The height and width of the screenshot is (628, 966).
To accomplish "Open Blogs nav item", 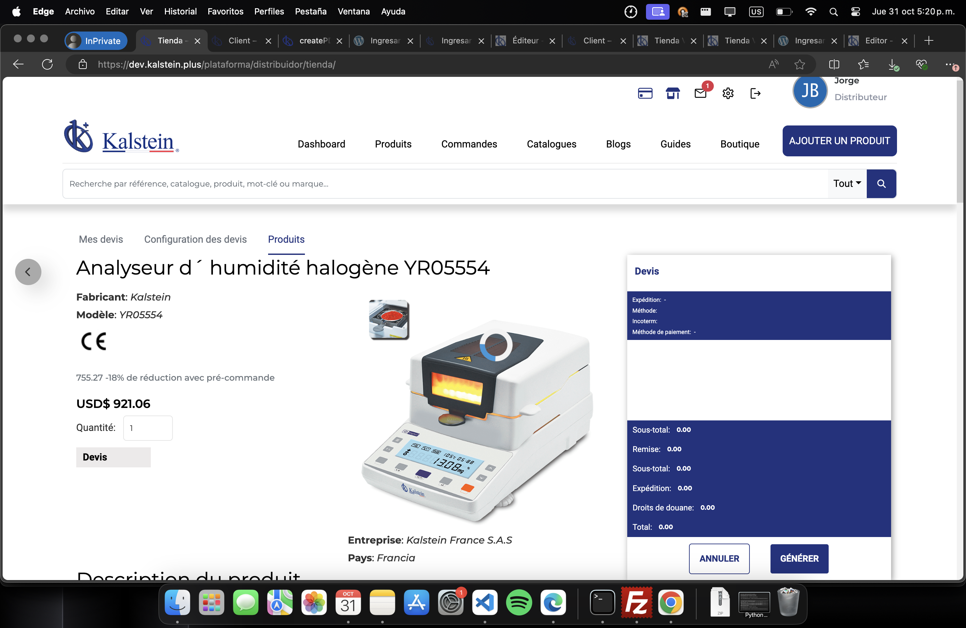I will pyautogui.click(x=618, y=144).
